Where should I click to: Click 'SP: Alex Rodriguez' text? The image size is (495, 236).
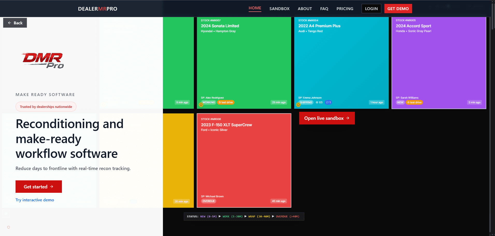[x=212, y=98]
